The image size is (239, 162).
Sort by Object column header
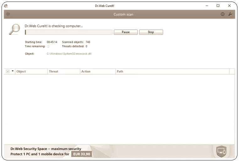(x=31, y=71)
